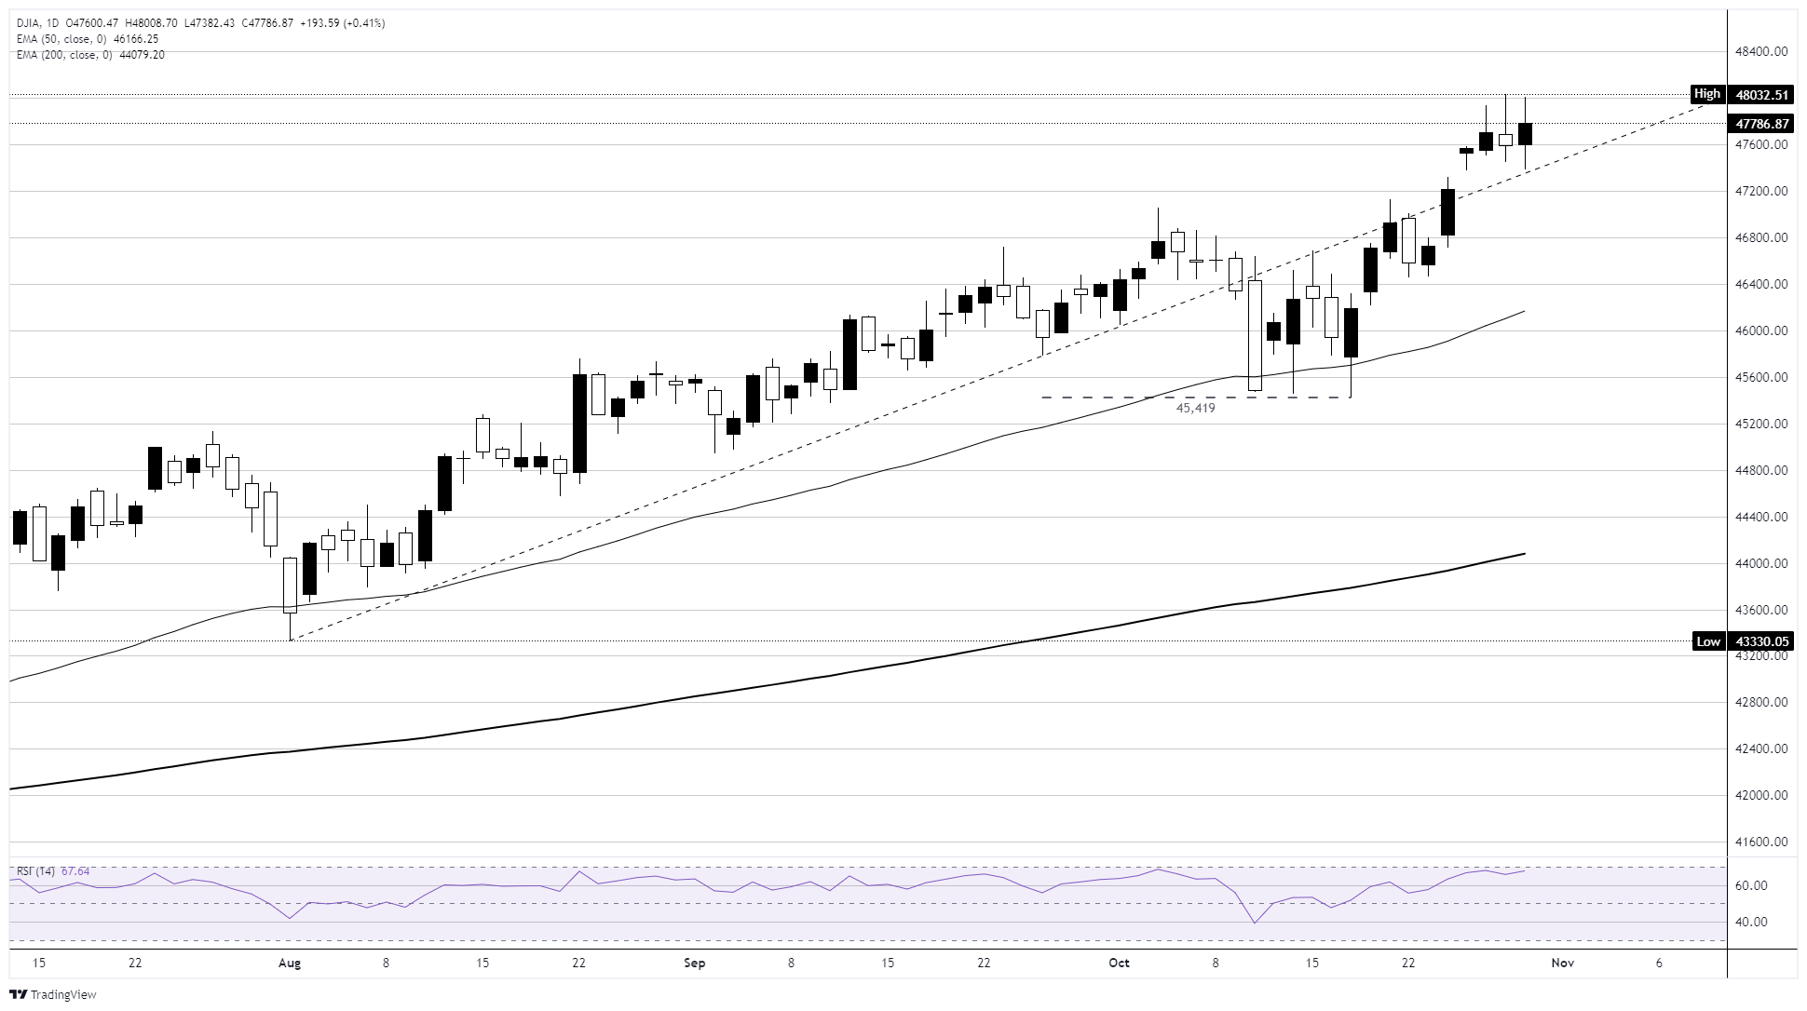Viewport: 1807px width, 1011px height.
Task: Click the 45,419 support level annotation
Action: pos(1195,408)
